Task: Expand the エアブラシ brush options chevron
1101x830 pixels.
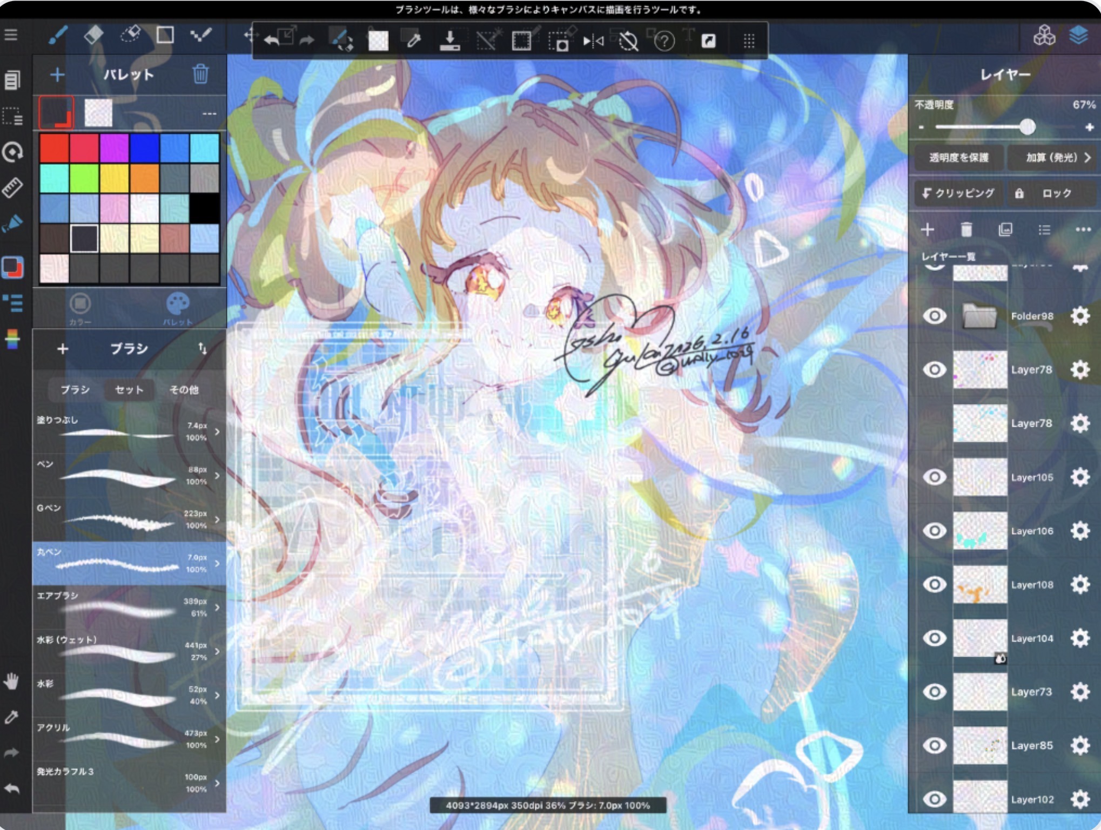Action: point(217,607)
